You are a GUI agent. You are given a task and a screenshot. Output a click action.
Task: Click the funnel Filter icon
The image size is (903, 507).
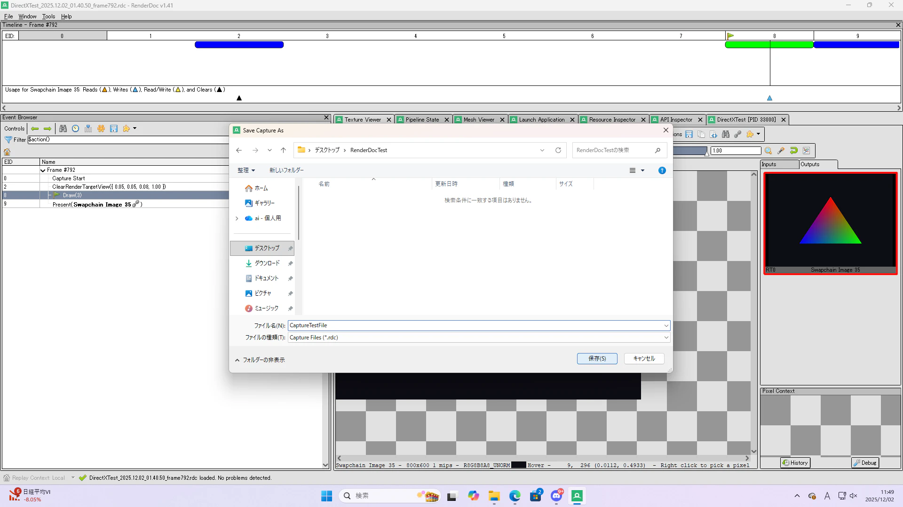click(8, 140)
